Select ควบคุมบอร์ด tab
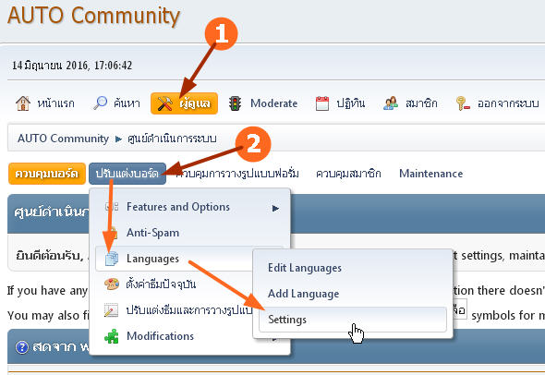 click(46, 174)
